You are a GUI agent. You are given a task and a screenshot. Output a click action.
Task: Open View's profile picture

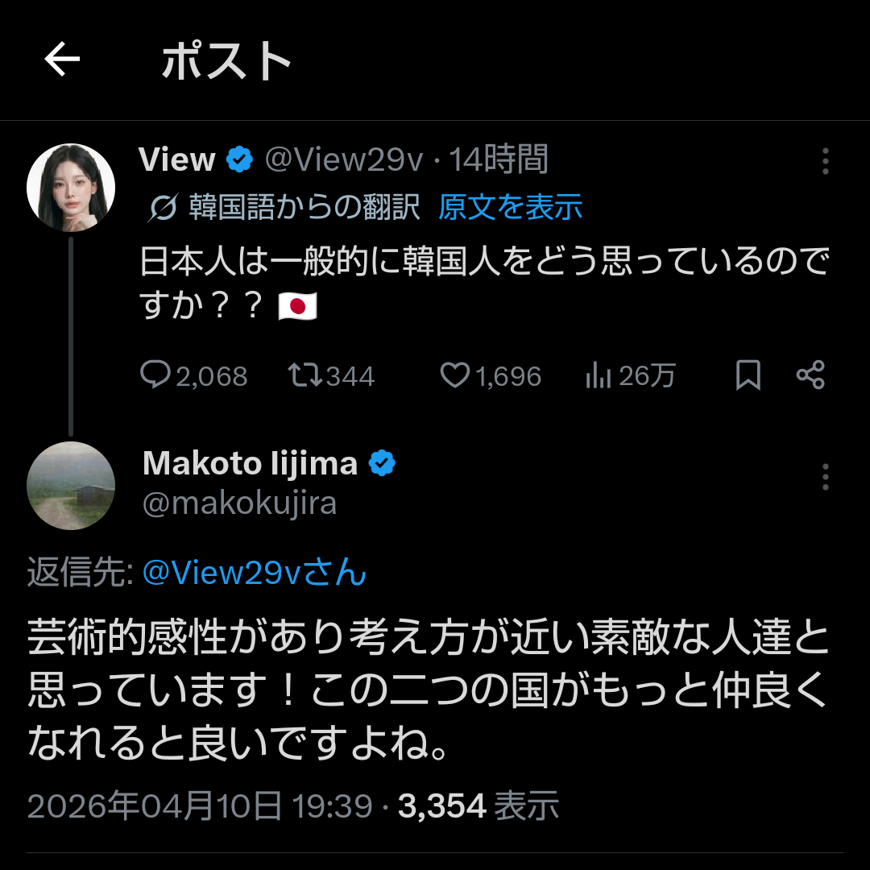(71, 188)
